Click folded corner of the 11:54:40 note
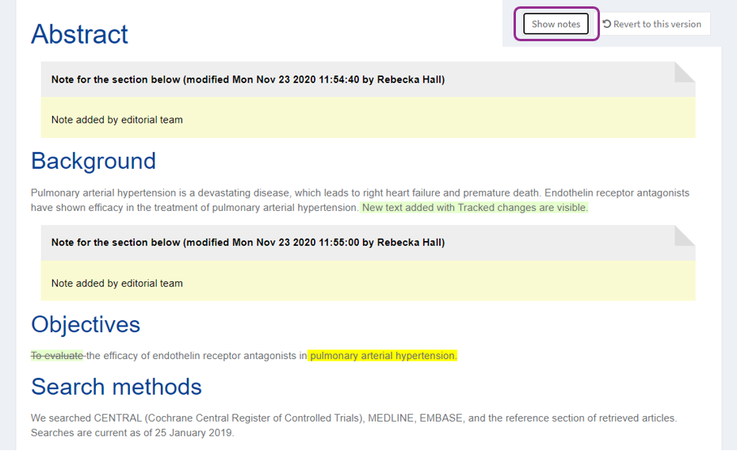The width and height of the screenshot is (741, 455). [x=685, y=72]
